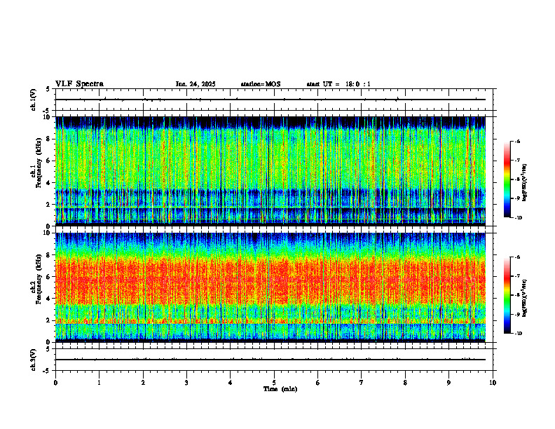Click time axis tick label "7"
The height and width of the screenshot is (429, 555).
[x=362, y=383]
